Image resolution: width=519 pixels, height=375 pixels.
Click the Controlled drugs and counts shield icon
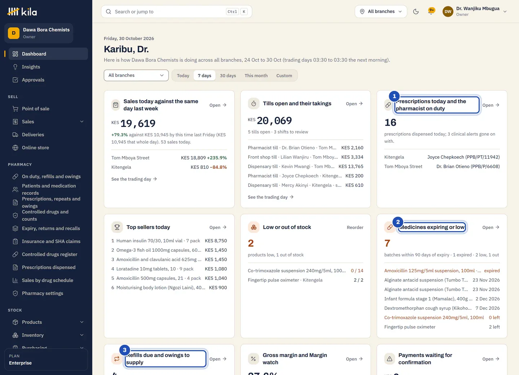pyautogui.click(x=15, y=215)
